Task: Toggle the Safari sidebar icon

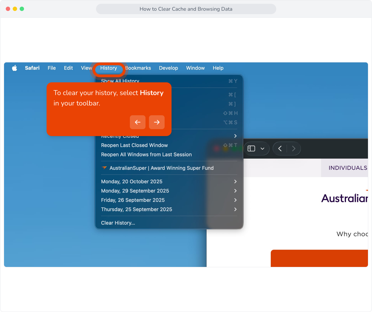Action: (x=251, y=148)
